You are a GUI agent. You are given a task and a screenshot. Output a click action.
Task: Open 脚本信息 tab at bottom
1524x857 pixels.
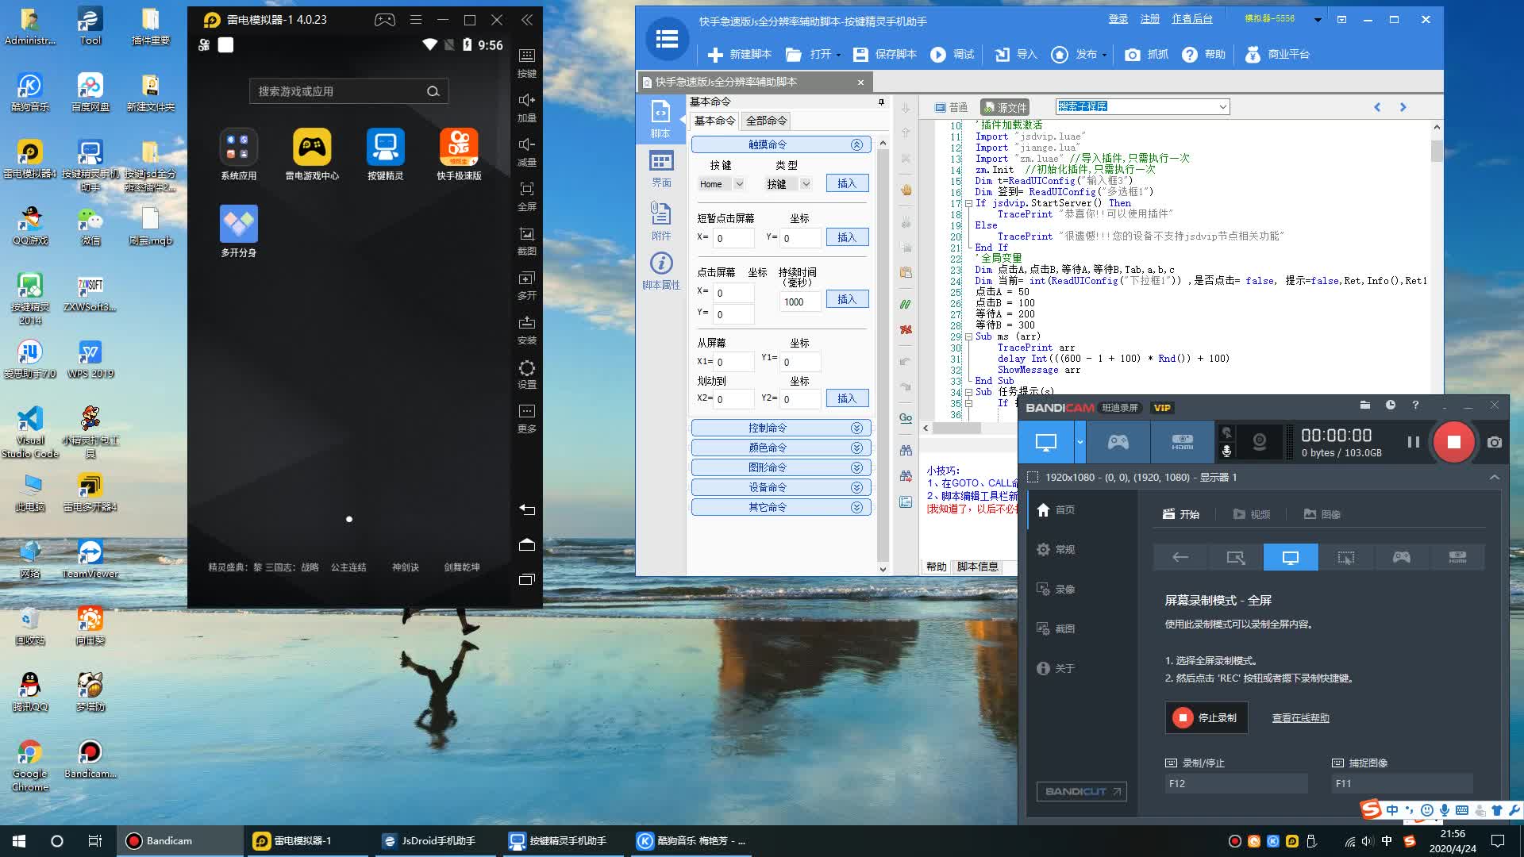(977, 567)
